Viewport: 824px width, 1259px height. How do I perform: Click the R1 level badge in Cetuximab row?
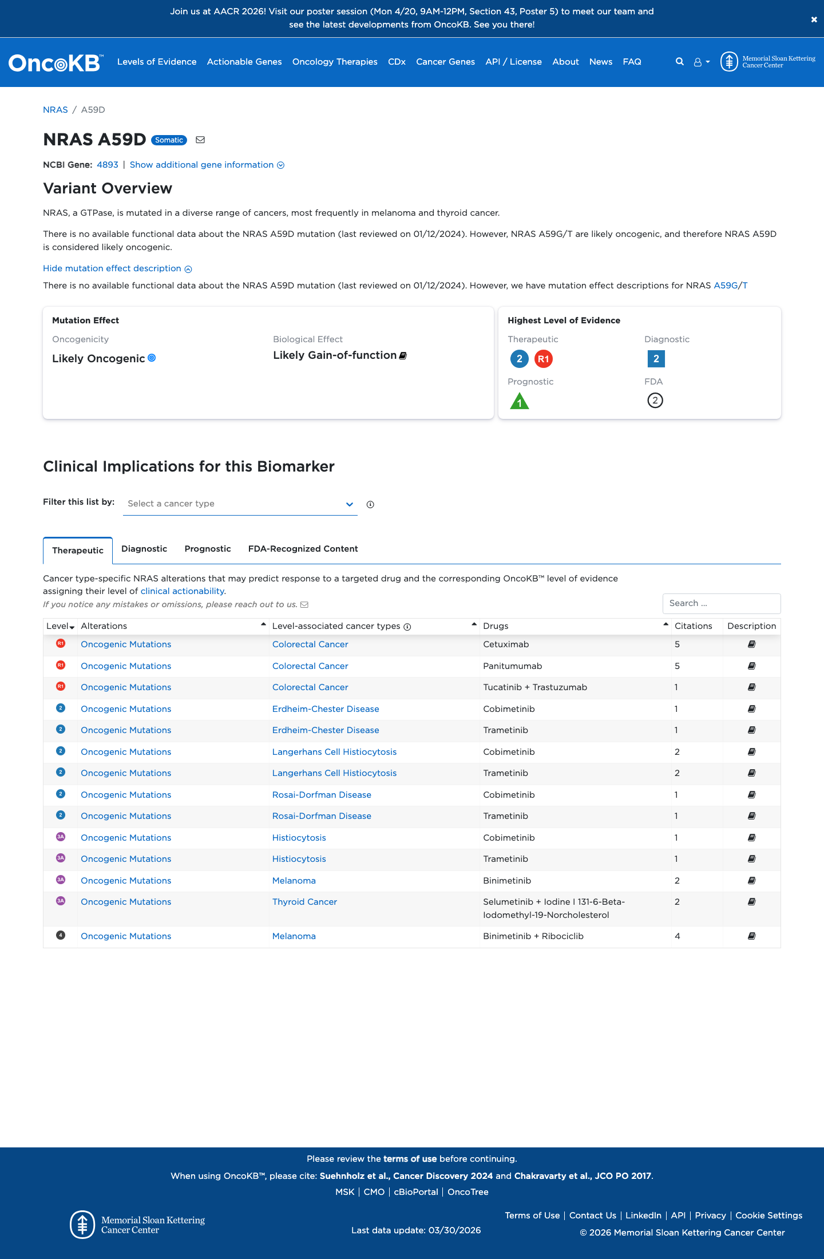[61, 643]
